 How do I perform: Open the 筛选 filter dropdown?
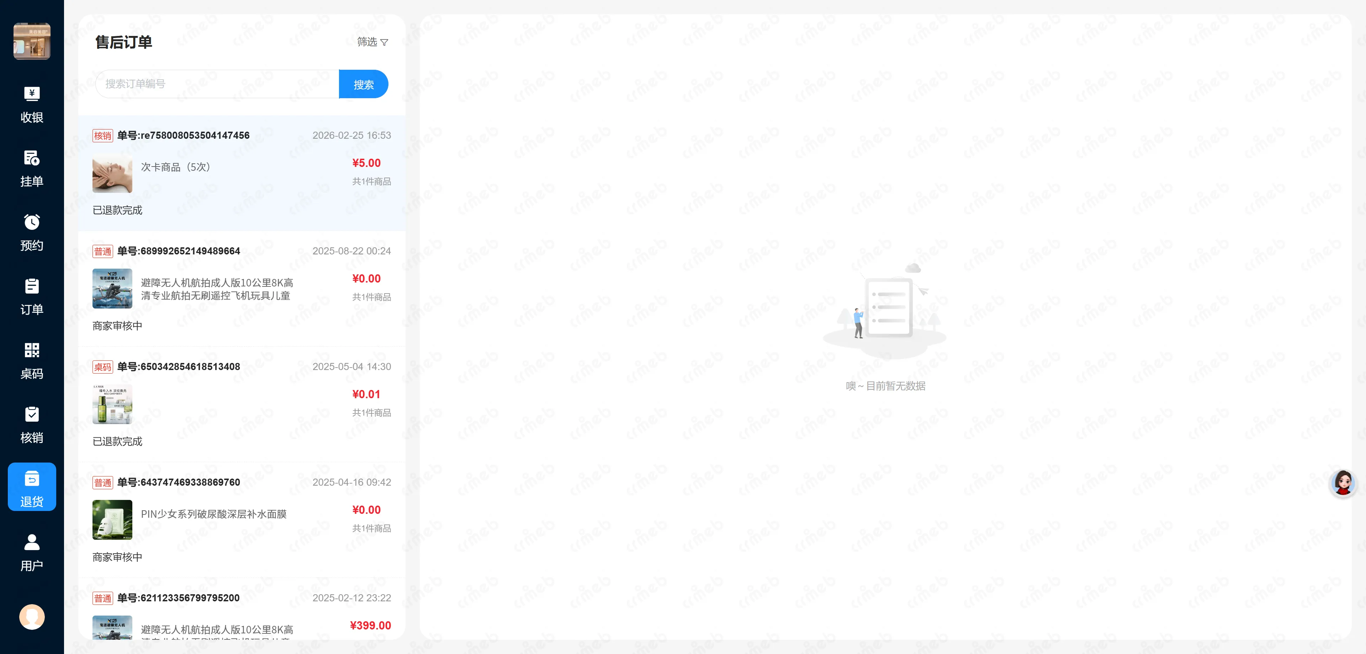pos(372,42)
